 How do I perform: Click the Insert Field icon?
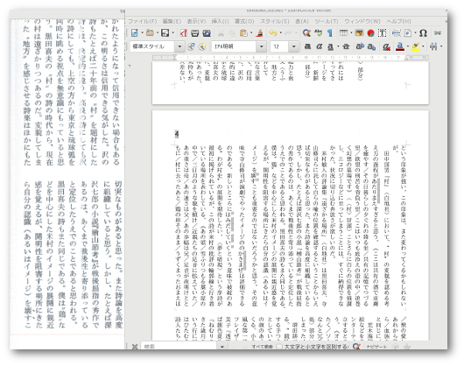(408, 33)
